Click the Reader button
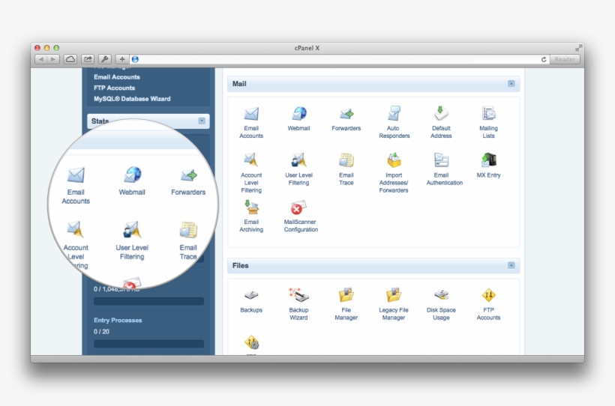This screenshot has height=406, width=615. [x=565, y=59]
